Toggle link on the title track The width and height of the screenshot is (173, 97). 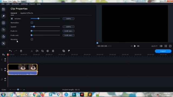point(5,61)
